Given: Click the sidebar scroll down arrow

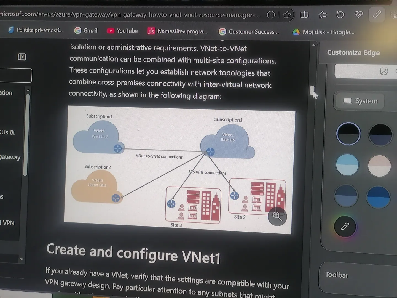Looking at the screenshot, I should (x=22, y=259).
